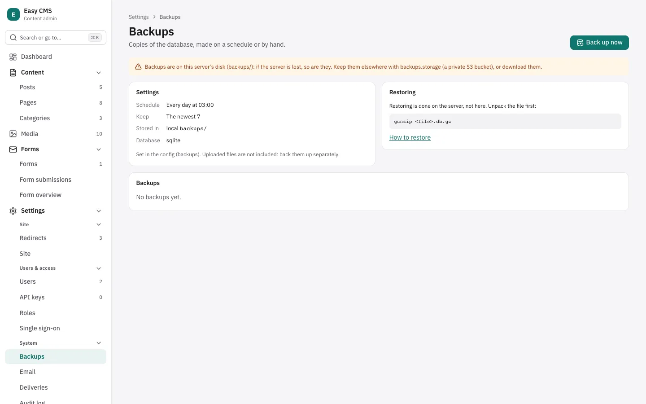Click the 'local backups/' stored in value
Image resolution: width=646 pixels, height=404 pixels.
click(187, 128)
